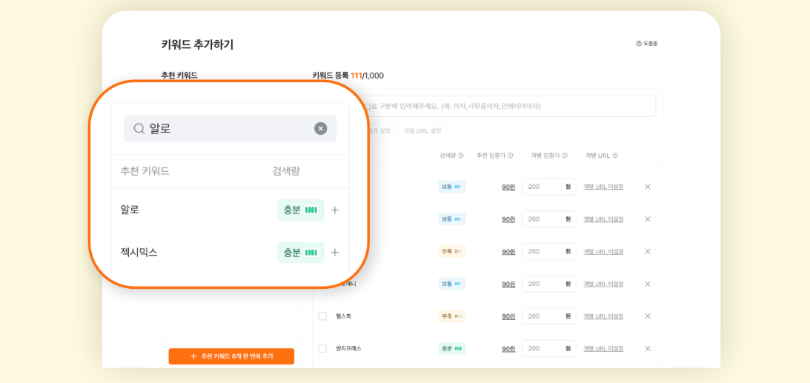Open the 도움말 help button
Viewport: 810px width, 383px height.
point(646,44)
